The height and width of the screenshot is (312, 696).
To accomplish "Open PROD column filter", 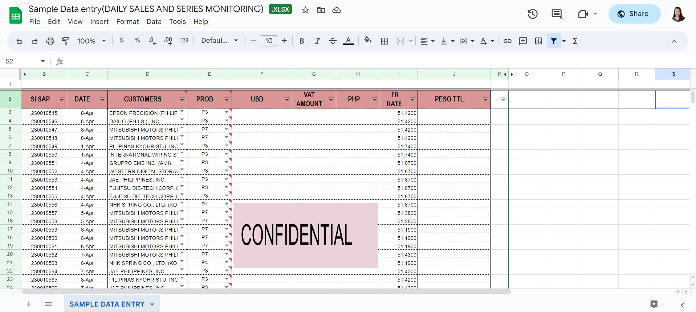I will 227,99.
